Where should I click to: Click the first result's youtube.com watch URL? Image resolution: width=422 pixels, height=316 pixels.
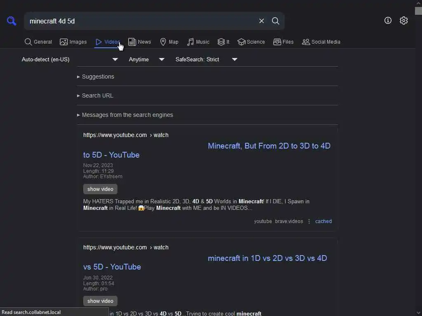126,135
